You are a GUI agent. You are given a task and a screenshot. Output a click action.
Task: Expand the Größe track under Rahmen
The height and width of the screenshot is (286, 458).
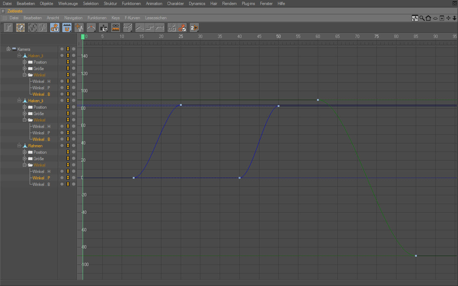pos(25,158)
